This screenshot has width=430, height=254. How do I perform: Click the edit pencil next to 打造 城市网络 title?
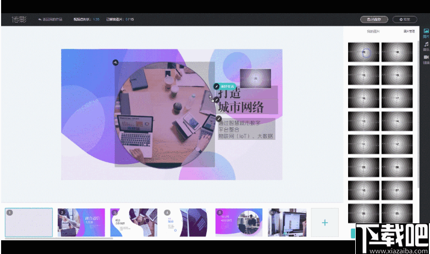[x=216, y=100]
